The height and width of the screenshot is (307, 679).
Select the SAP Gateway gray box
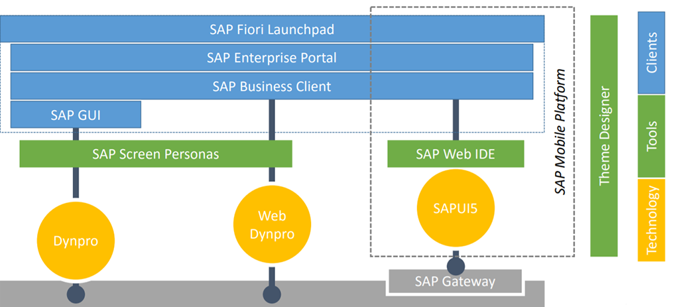(455, 282)
